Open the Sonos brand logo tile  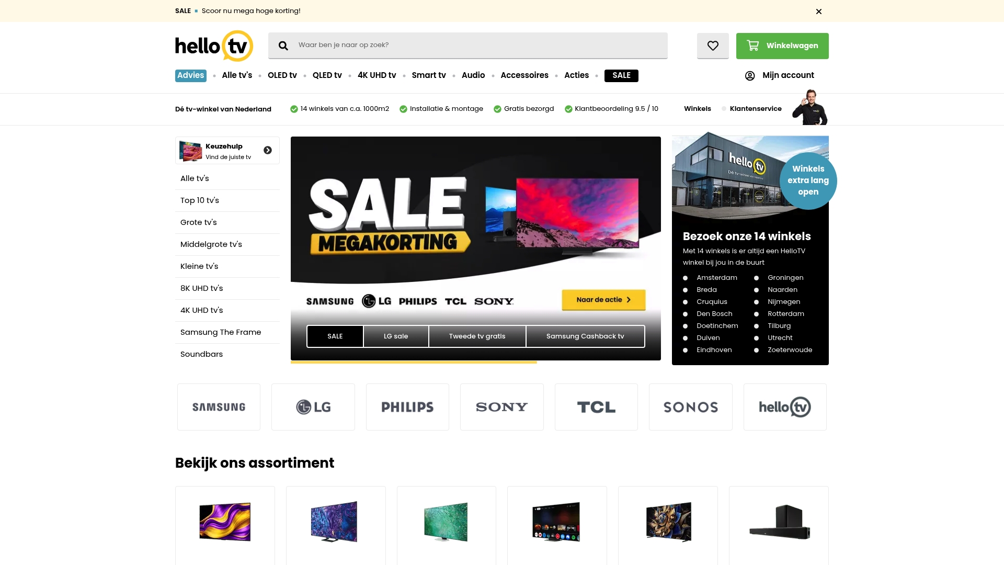(x=691, y=407)
